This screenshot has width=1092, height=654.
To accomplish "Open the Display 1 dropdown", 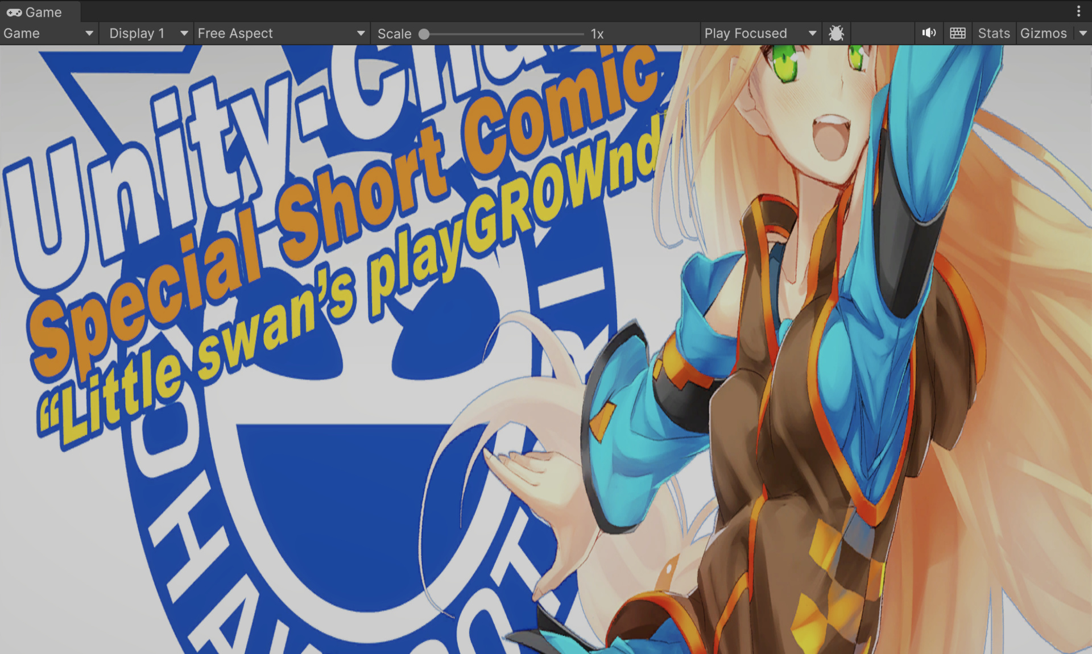I will (x=148, y=34).
